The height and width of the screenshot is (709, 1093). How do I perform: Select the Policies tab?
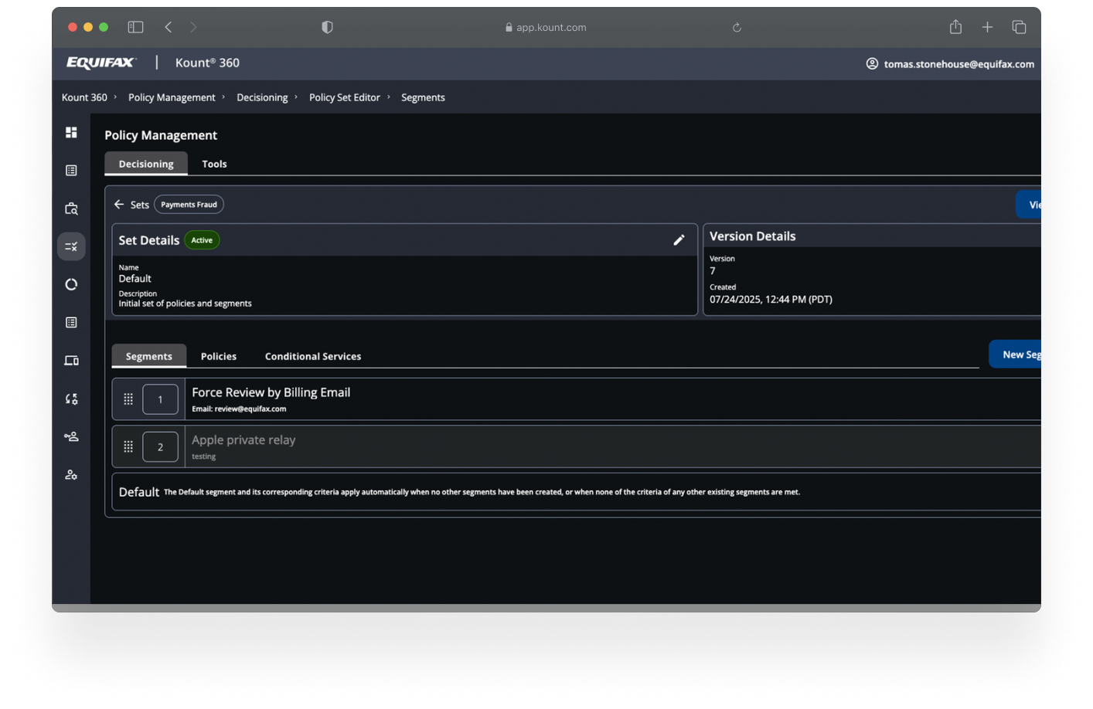point(219,356)
